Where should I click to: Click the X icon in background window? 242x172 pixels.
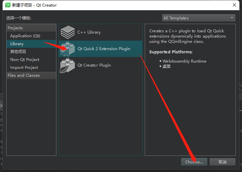click(1, 106)
